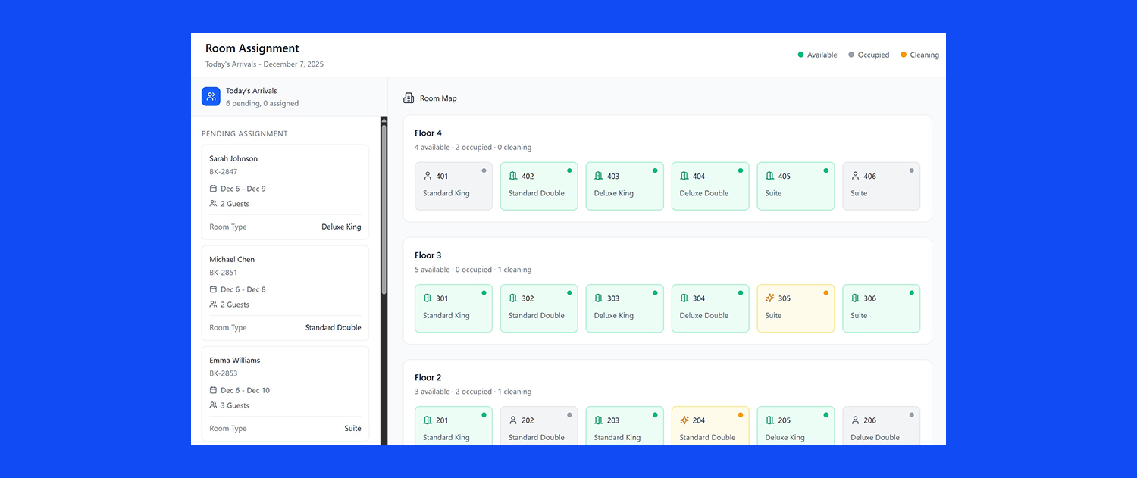1137x478 pixels.
Task: Click the Room Assignment page title
Action: 252,48
